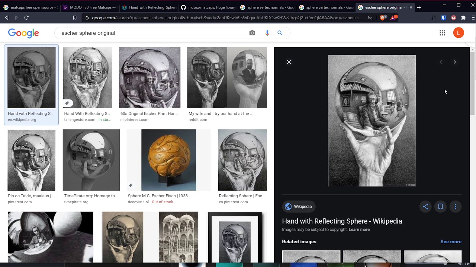Open the red download extension icon
This screenshot has width=476, height=267.
point(453,17)
